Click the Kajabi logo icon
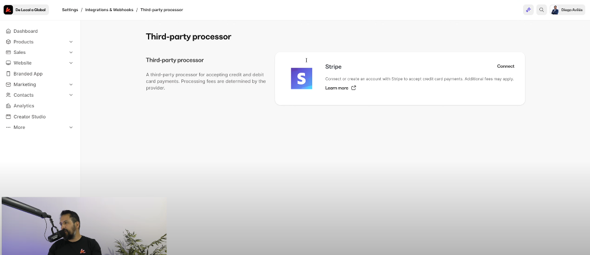This screenshot has width=590, height=255. [x=8, y=9]
